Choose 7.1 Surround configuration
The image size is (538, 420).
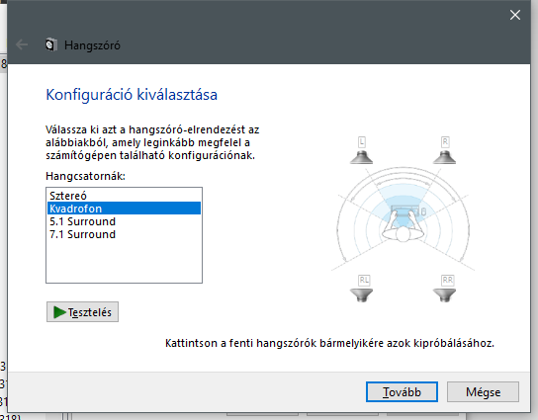(124, 234)
